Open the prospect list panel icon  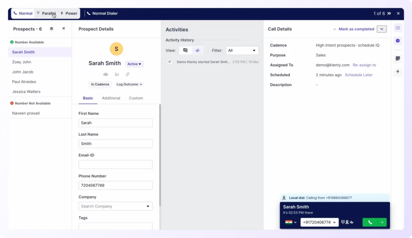(x=398, y=28)
